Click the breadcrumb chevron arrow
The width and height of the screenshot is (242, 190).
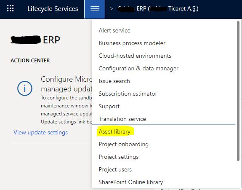pyautogui.click(x=112, y=9)
